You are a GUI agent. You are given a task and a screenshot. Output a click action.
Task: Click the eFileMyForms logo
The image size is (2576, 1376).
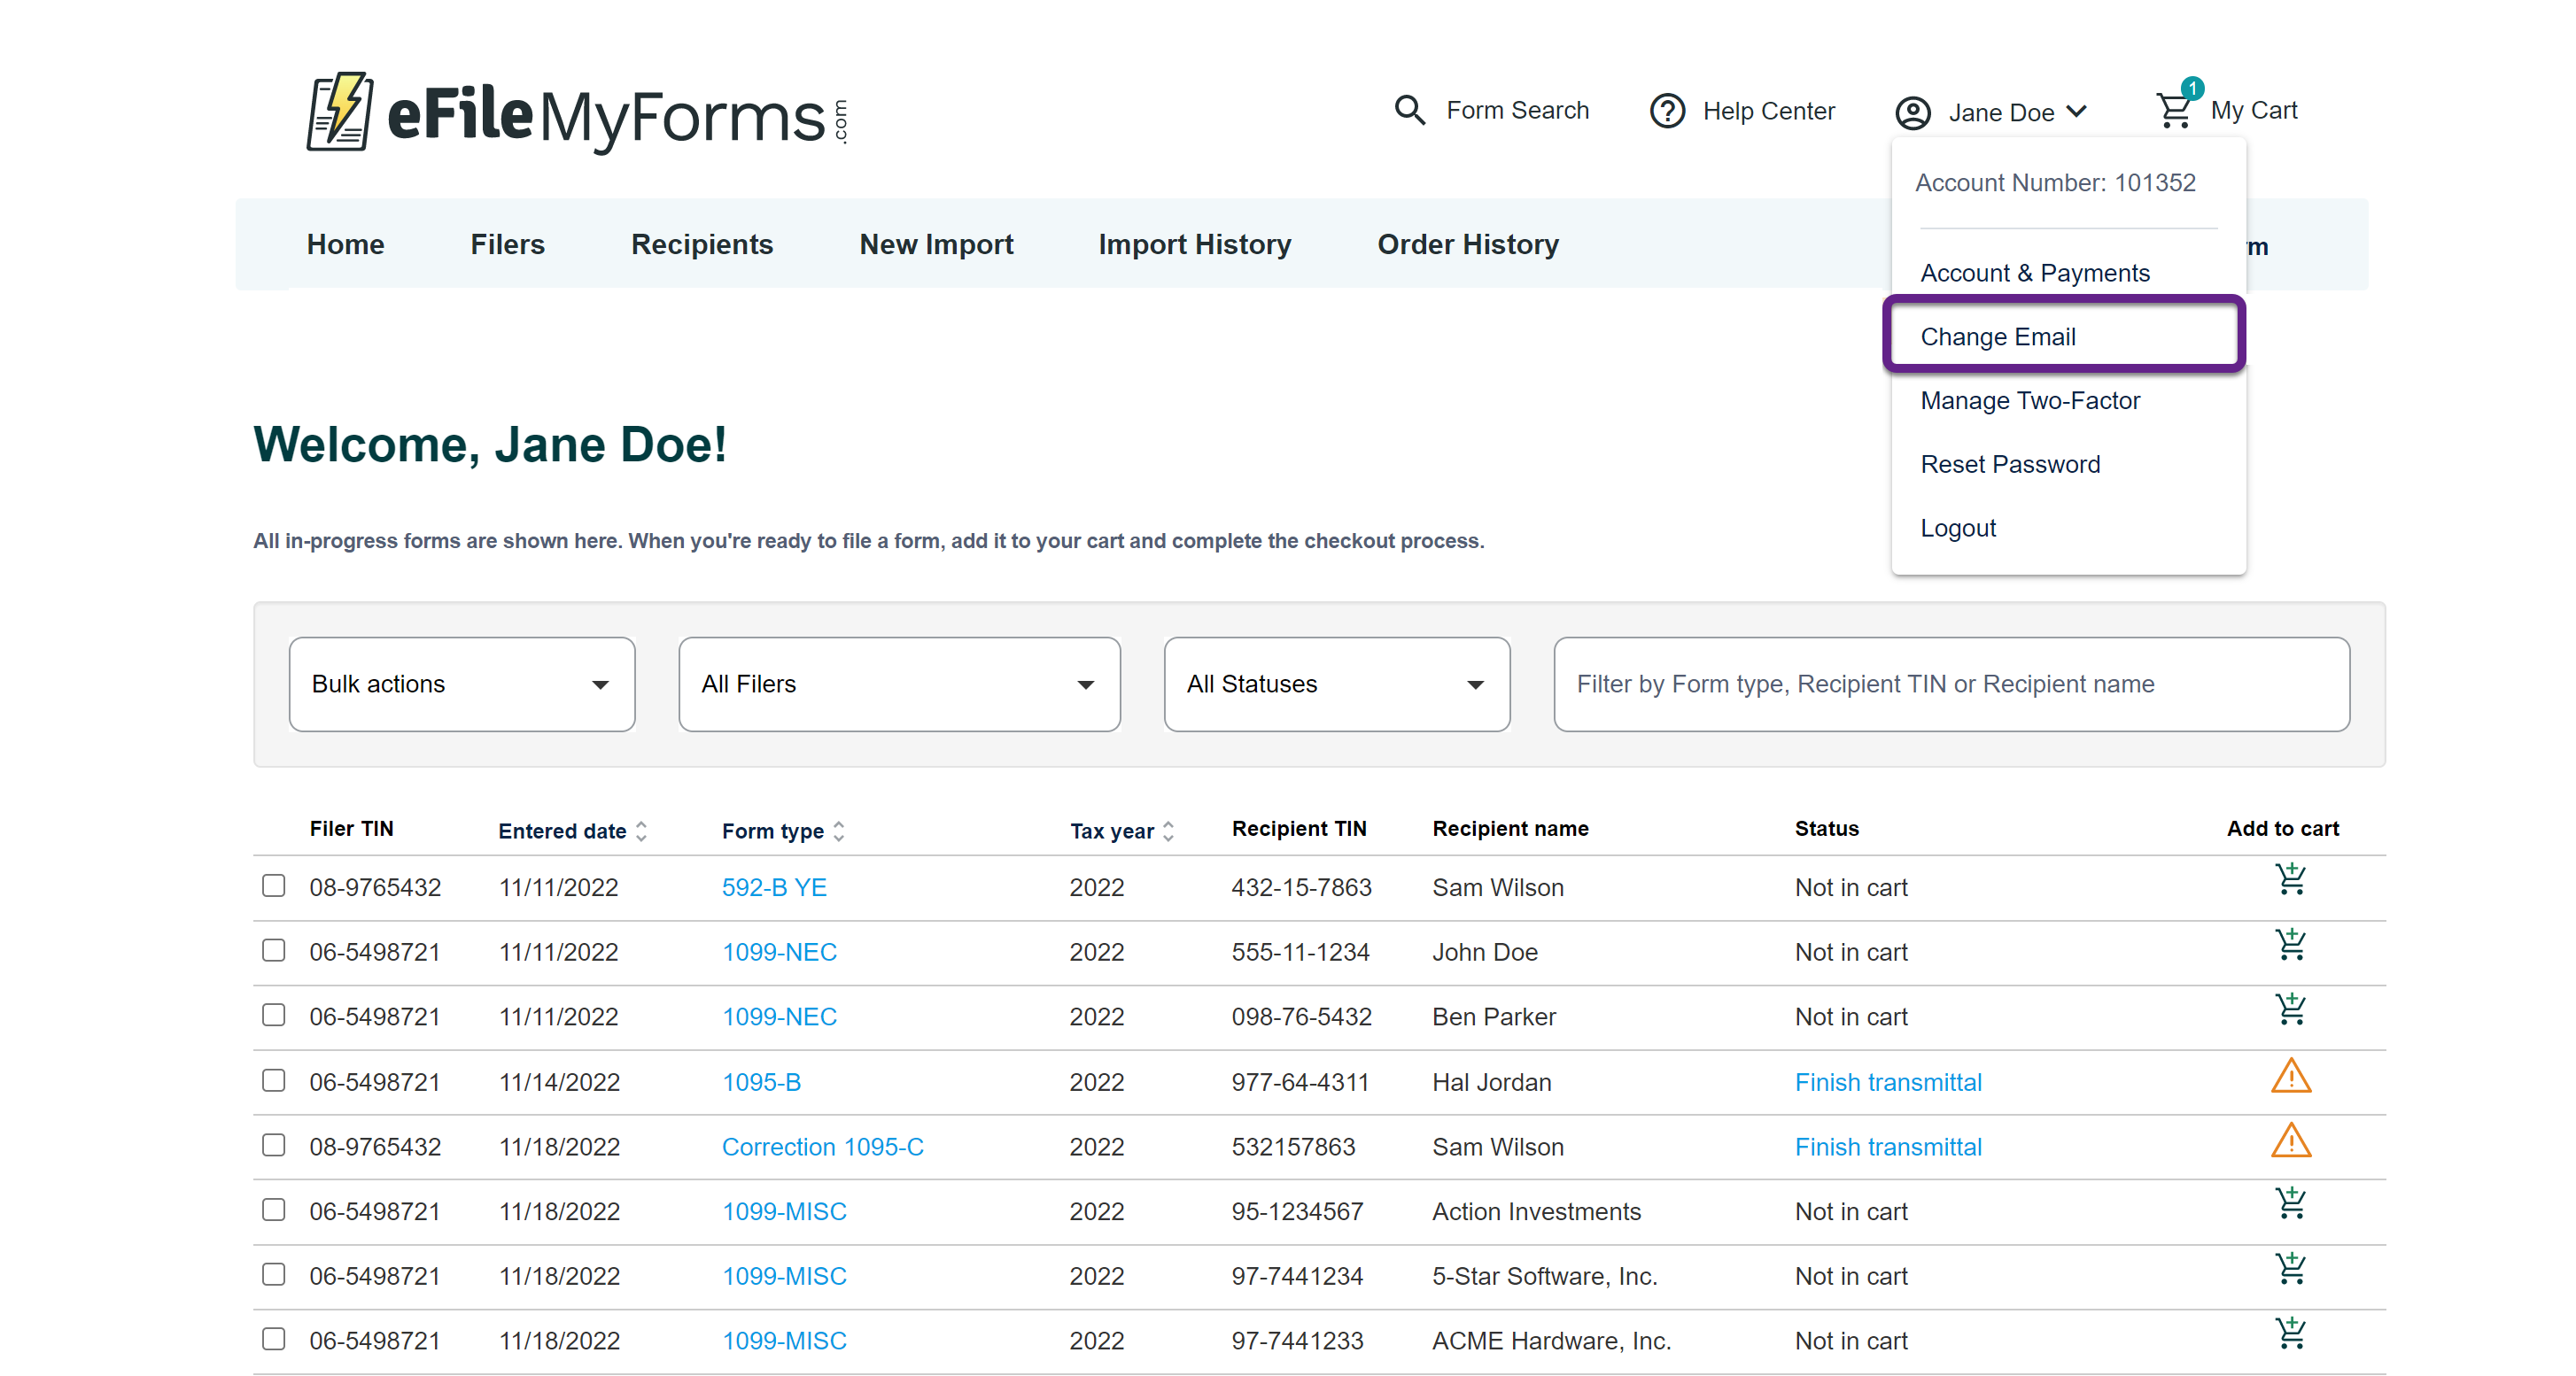(x=577, y=112)
